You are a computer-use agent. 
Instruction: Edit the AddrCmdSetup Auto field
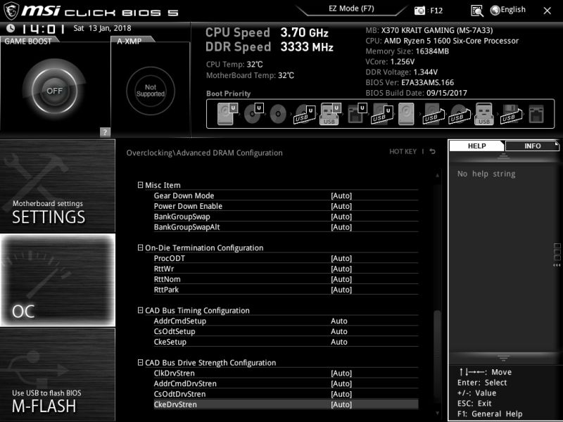click(339, 321)
